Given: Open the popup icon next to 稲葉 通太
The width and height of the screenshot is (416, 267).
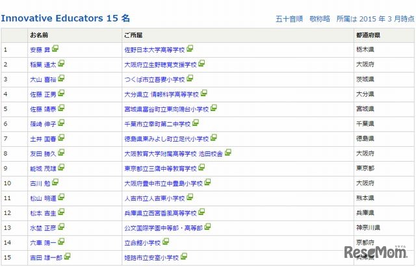Looking at the screenshot, I should (61, 64).
